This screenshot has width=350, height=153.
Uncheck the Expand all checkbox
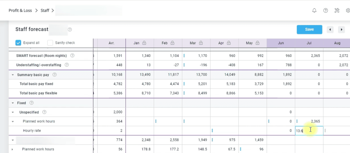coord(18,43)
